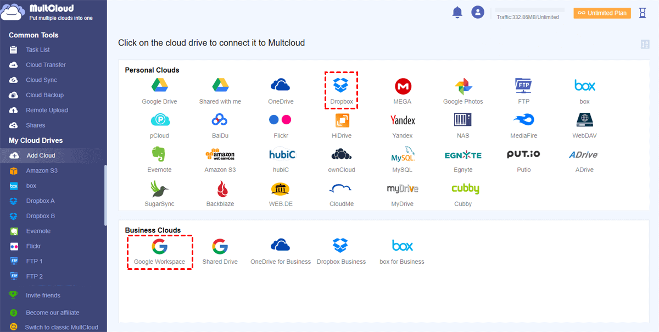Connect Shared Drive business cloud

coord(220,252)
